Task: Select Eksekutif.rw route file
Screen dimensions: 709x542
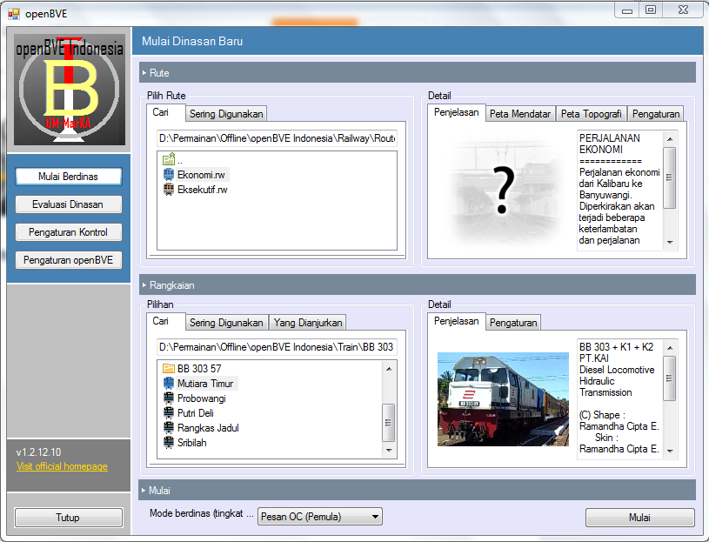Action: 203,190
